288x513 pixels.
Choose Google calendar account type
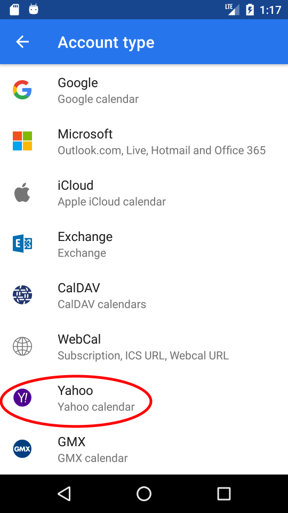144,90
